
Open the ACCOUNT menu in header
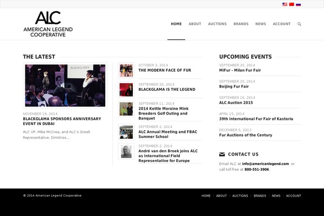click(x=282, y=24)
